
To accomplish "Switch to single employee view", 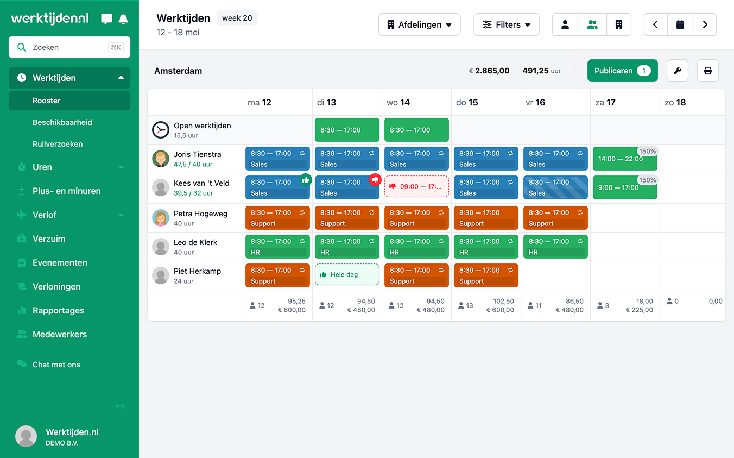I will pos(565,24).
